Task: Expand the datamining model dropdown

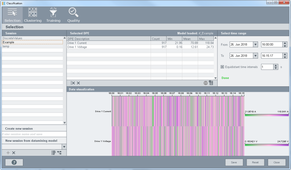Action: click(x=64, y=147)
